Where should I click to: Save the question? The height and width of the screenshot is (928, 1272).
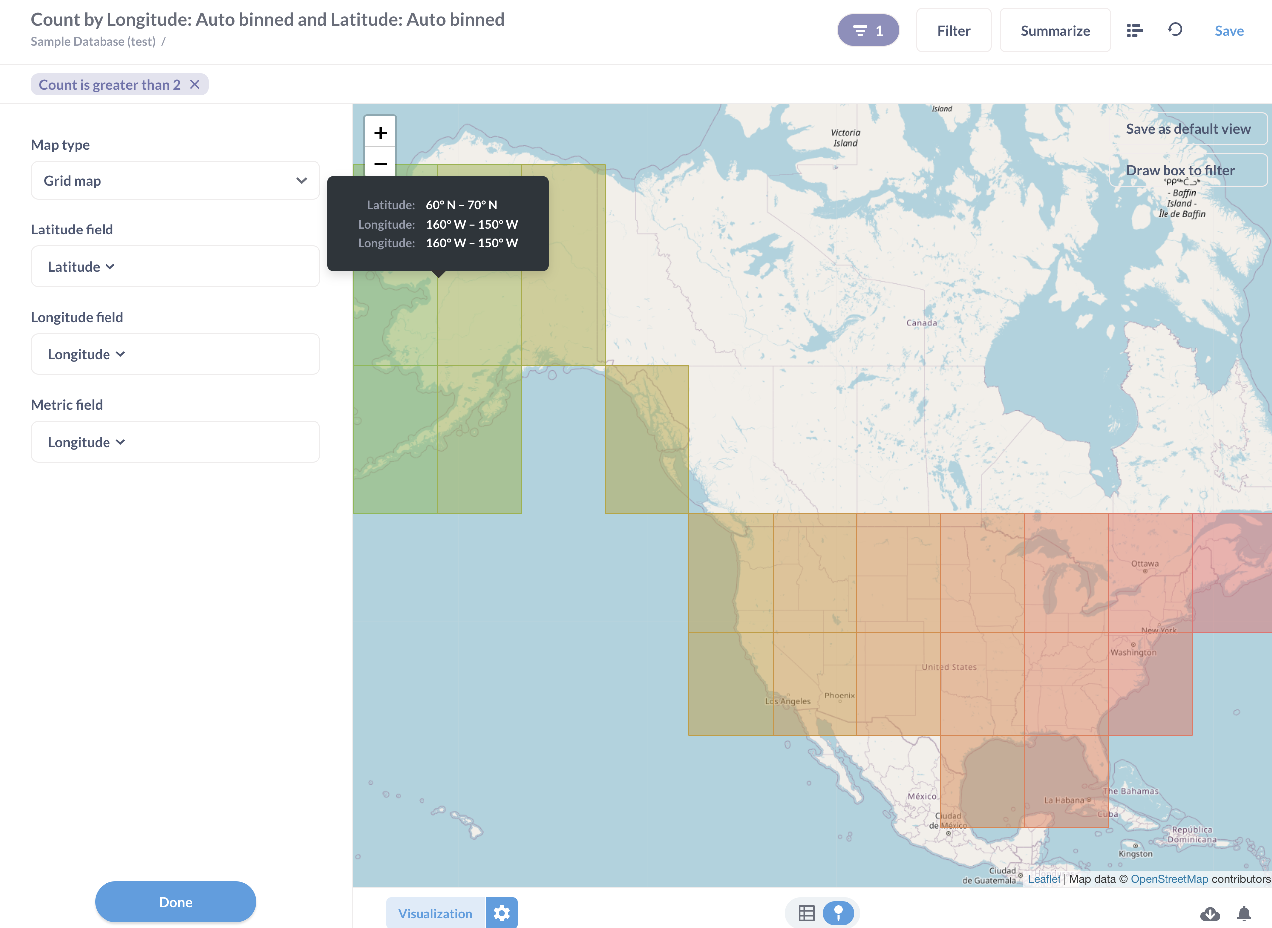tap(1229, 31)
